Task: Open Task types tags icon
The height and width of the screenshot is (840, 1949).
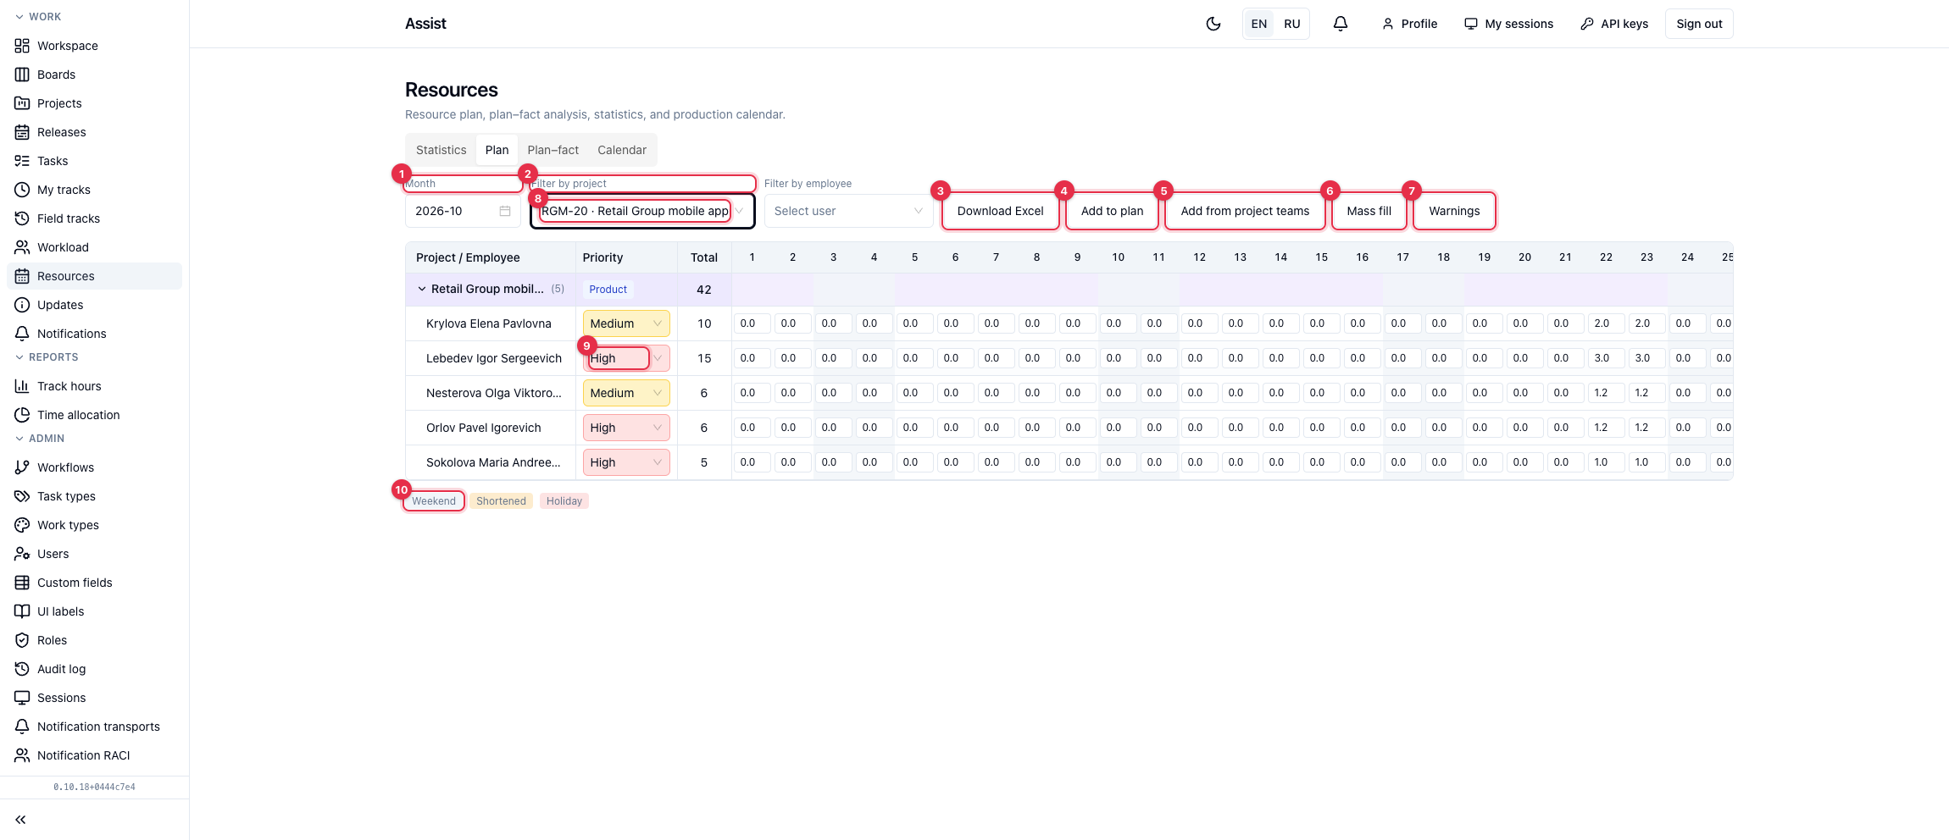Action: tap(22, 496)
